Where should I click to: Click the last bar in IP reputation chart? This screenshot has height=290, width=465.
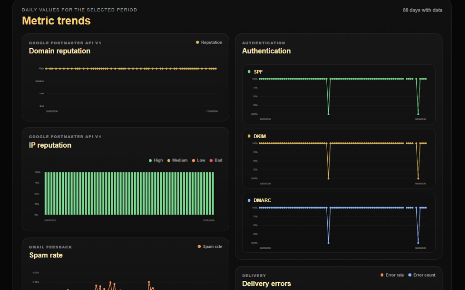(x=213, y=194)
